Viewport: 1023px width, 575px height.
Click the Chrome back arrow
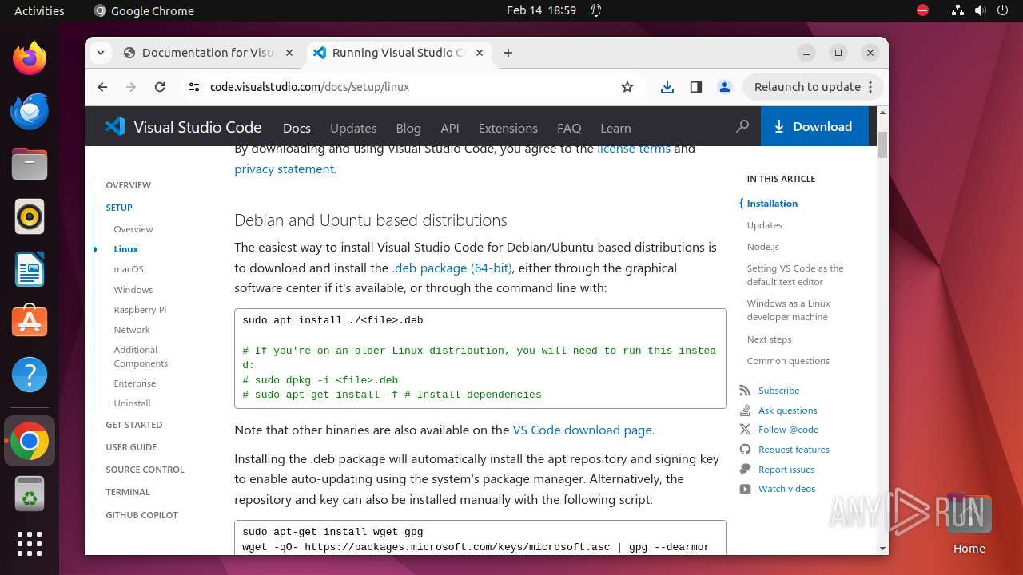(x=102, y=87)
